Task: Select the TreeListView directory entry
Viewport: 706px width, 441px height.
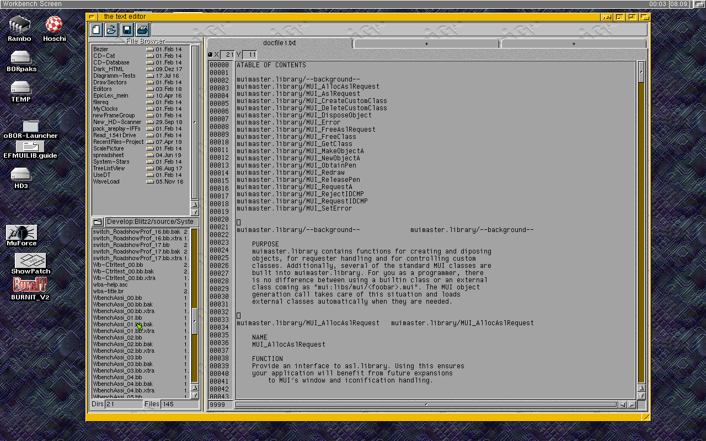Action: (x=109, y=168)
